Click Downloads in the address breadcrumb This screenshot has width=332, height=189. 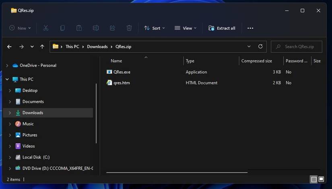[x=97, y=47]
